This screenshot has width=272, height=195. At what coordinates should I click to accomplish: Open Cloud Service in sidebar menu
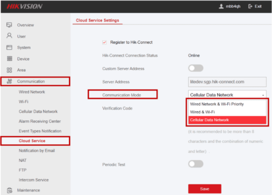tap(32, 141)
